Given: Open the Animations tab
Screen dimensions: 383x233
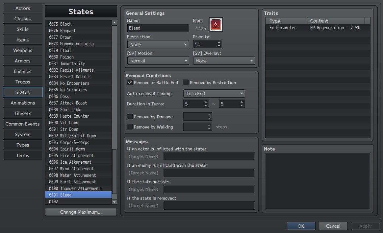Looking at the screenshot, I should pos(22,103).
